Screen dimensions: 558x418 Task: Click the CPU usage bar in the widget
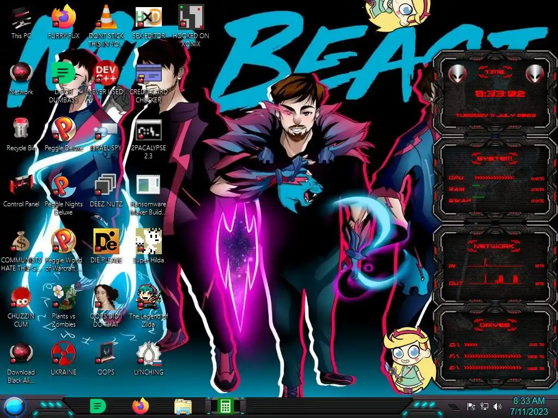click(x=494, y=178)
